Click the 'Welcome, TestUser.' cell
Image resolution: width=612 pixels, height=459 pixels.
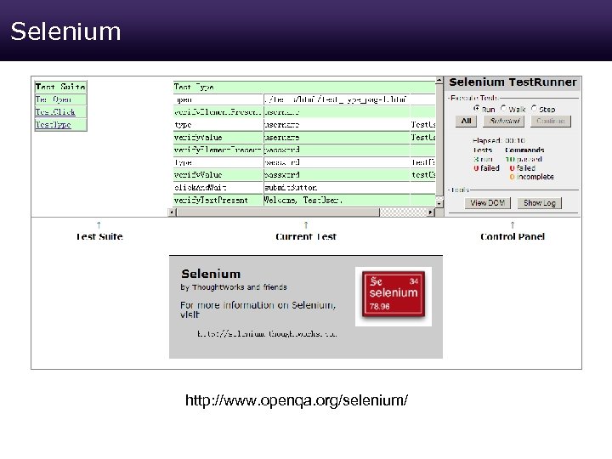(337, 201)
